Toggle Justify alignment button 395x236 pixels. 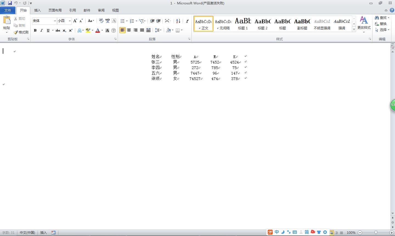coord(142,30)
